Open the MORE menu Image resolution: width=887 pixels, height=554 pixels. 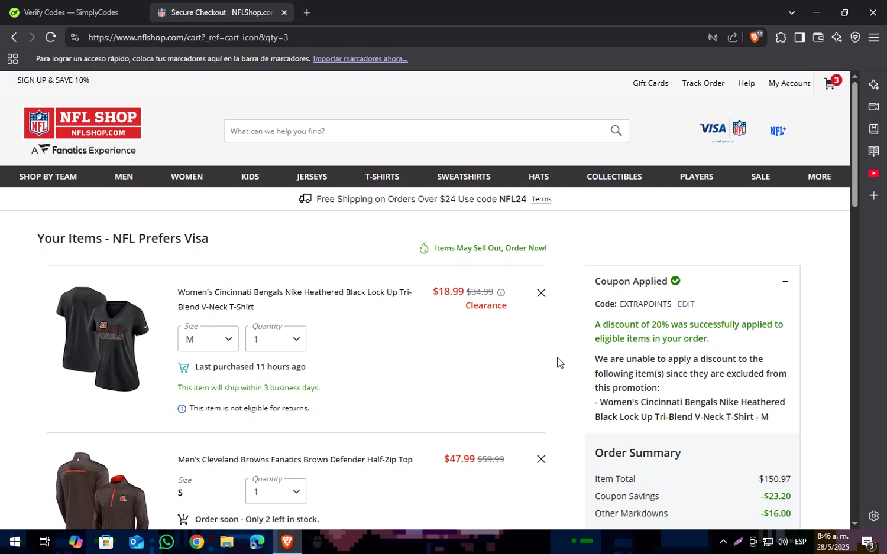click(x=820, y=177)
